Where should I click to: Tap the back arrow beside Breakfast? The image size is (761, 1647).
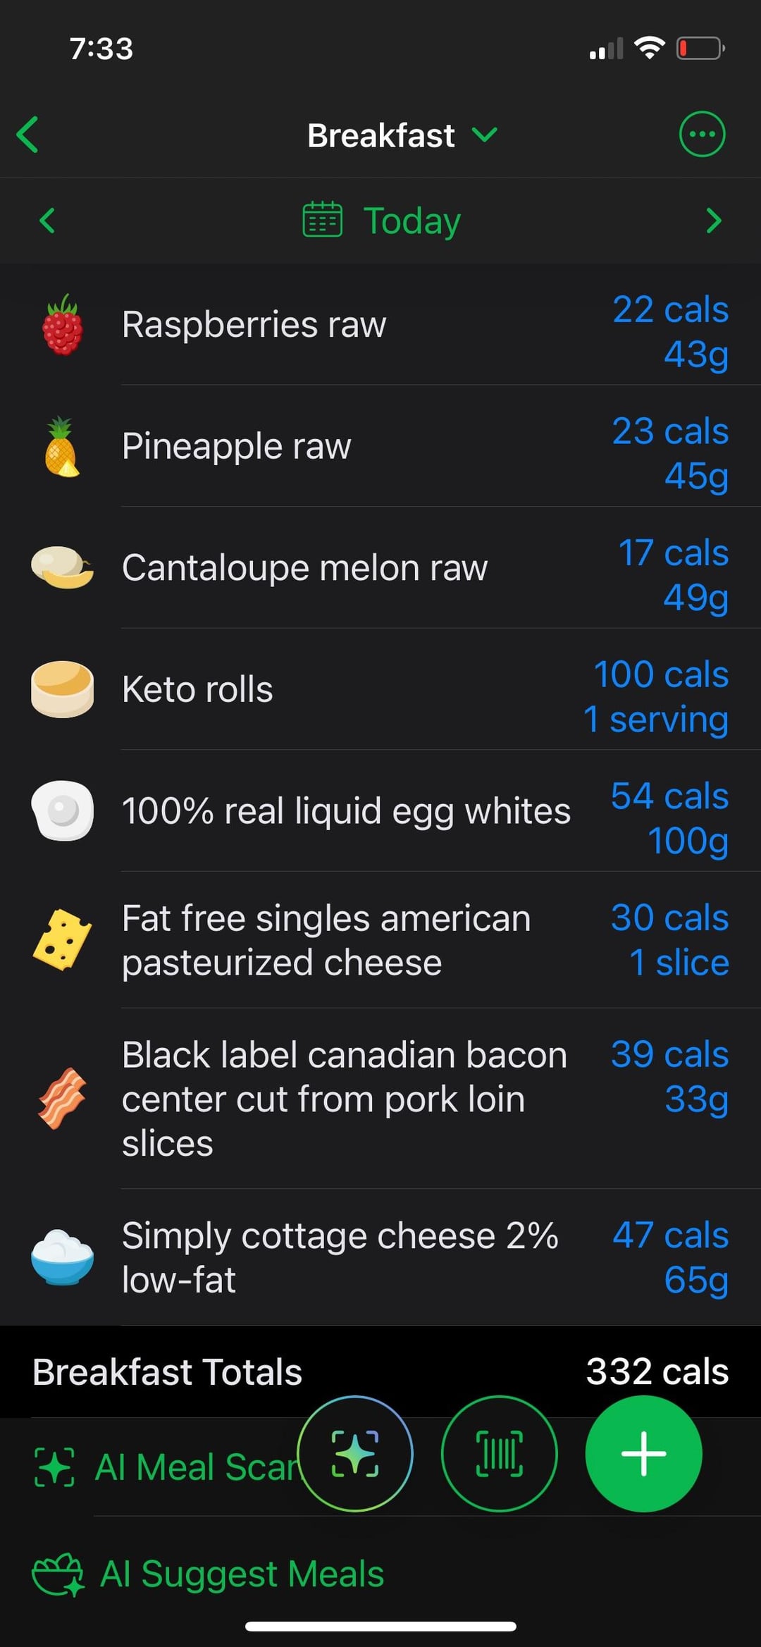coord(28,135)
